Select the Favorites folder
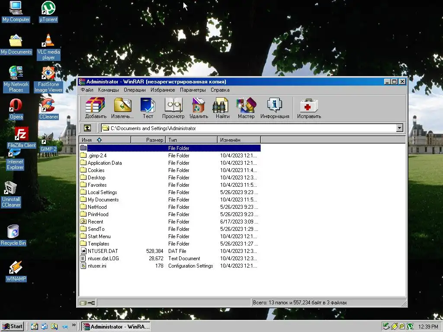 170,185
